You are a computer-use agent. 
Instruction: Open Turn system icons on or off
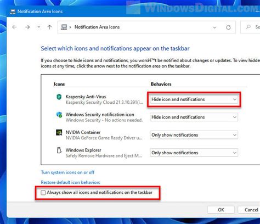[67, 172]
